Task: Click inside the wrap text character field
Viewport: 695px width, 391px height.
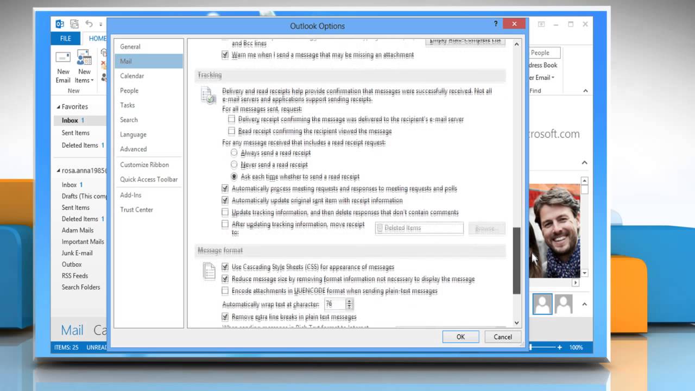Action: click(335, 304)
